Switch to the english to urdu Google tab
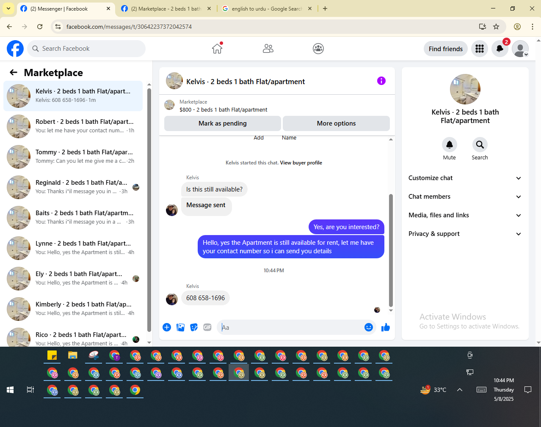541x427 pixels. [x=267, y=8]
